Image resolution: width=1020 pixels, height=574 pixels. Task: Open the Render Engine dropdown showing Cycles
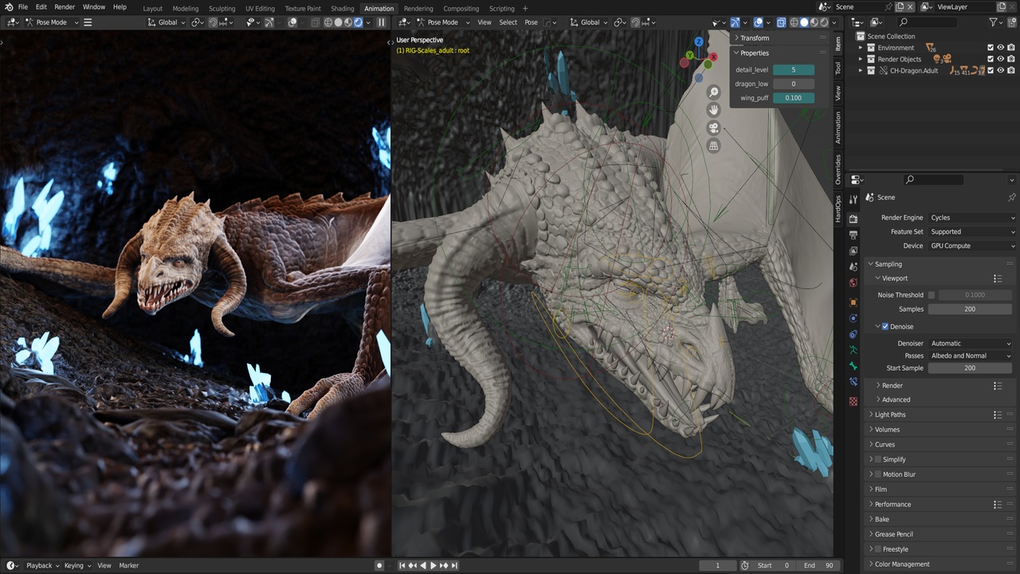971,217
